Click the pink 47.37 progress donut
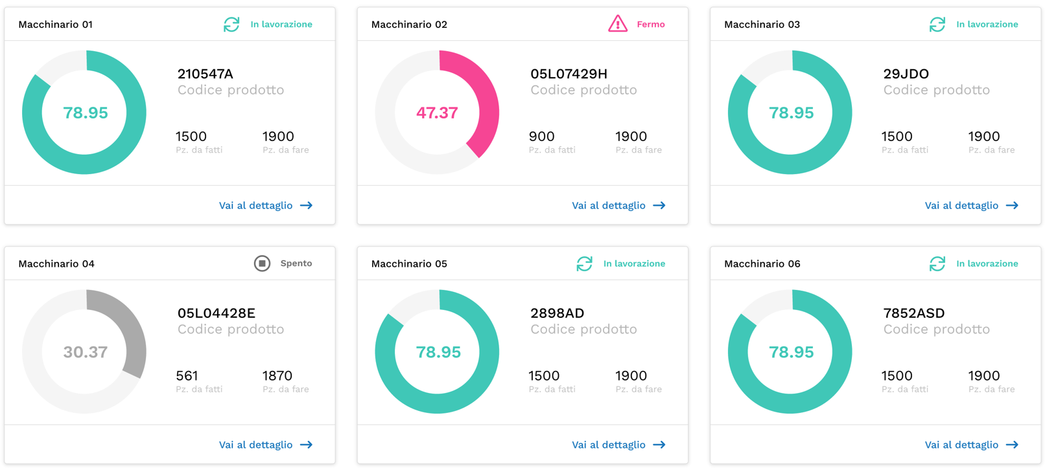The image size is (1047, 468). pyautogui.click(x=437, y=113)
